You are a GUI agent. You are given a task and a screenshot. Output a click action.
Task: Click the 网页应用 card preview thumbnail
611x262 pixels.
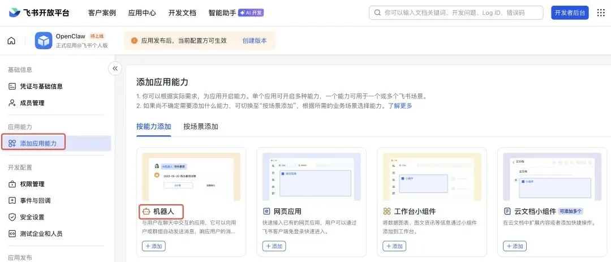coord(311,177)
